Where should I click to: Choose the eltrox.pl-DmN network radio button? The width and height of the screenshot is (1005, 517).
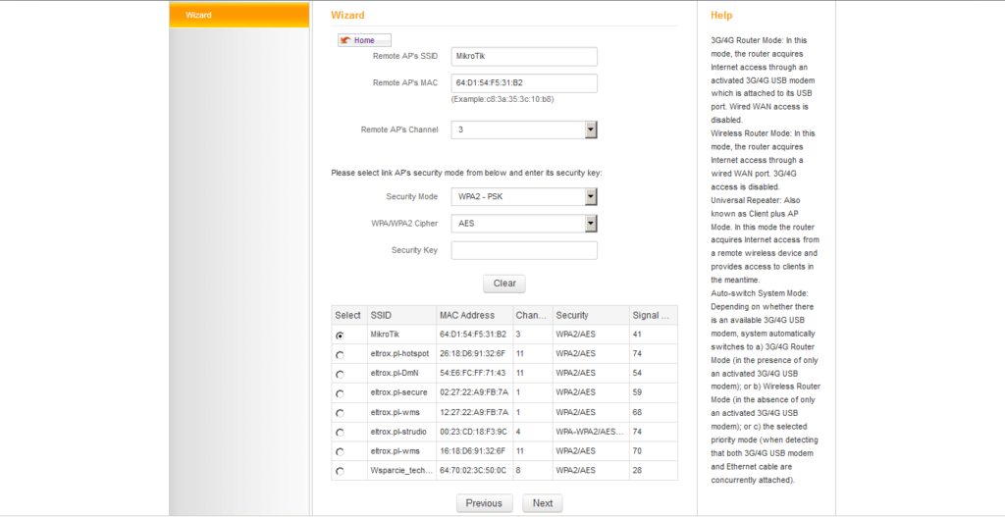click(340, 374)
